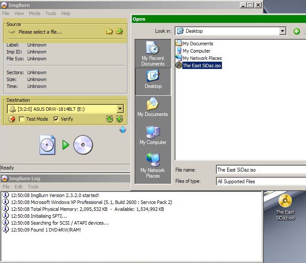The width and height of the screenshot is (306, 263).
Task: Expand the Look in Desktop dropdown arrow
Action: coord(282,31)
